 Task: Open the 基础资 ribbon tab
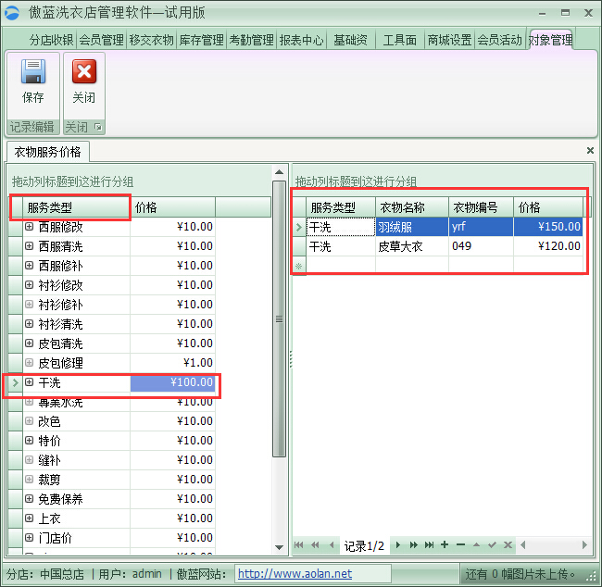(x=350, y=40)
